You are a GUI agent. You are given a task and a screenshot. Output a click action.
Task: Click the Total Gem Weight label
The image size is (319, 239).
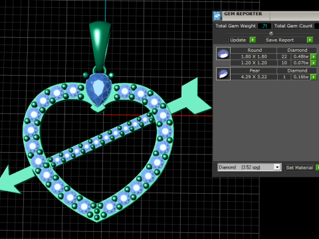[235, 26]
